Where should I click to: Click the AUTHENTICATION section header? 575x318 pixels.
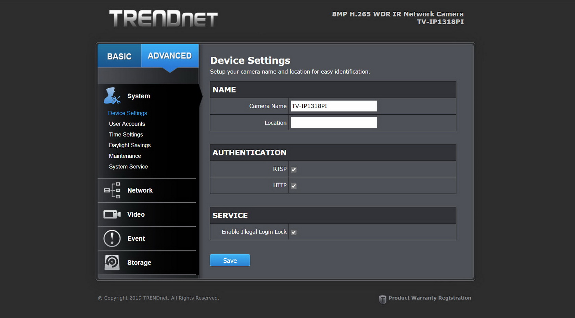333,153
